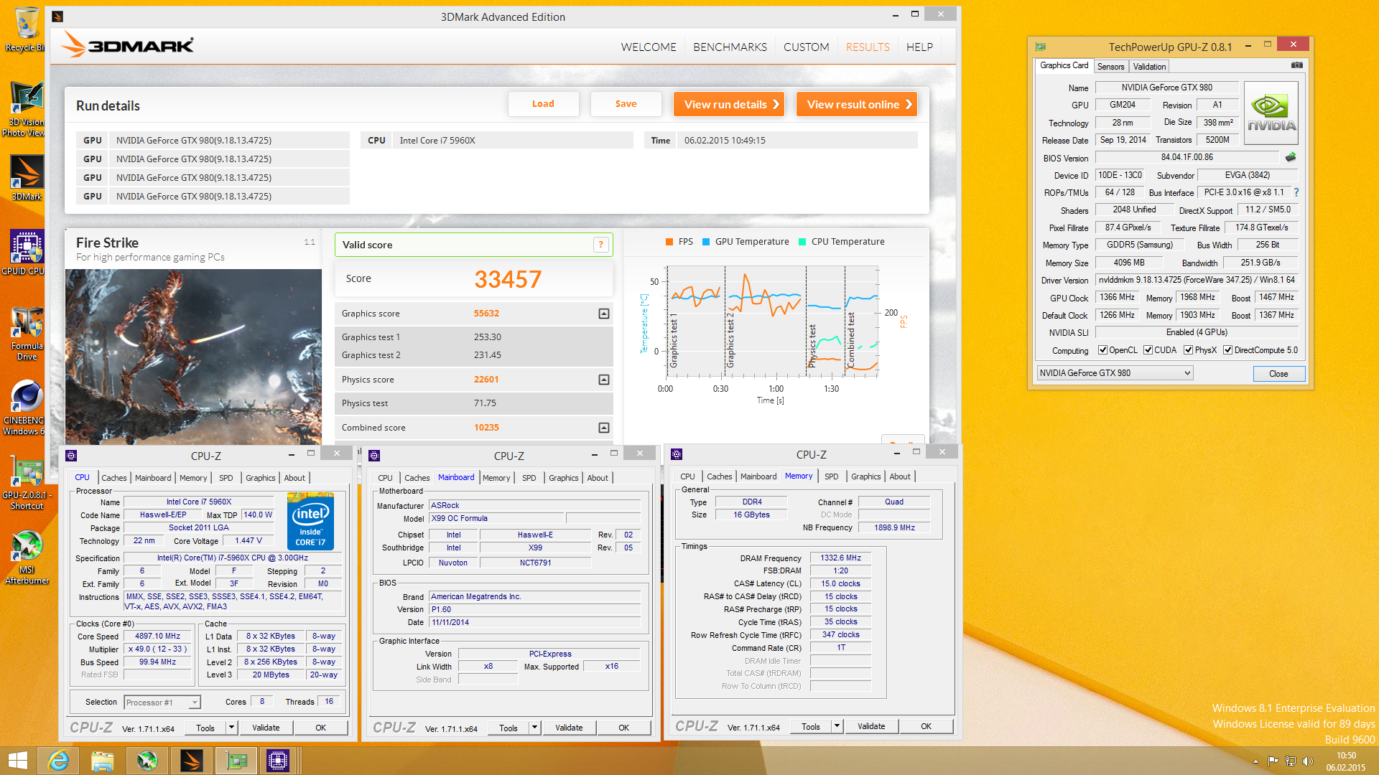Viewport: 1379px width, 775px height.
Task: Switch to GPU-Z in taskbar
Action: point(236,761)
